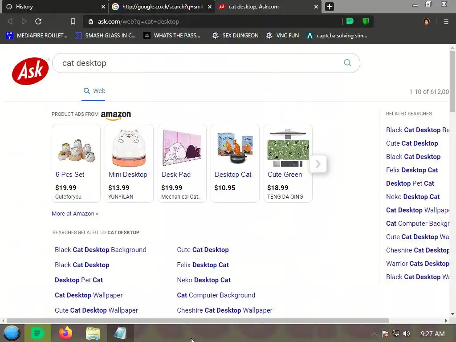Image resolution: width=456 pixels, height=342 pixels.
Task: Click the horizontal scrollbar thumb
Action: pos(198,321)
